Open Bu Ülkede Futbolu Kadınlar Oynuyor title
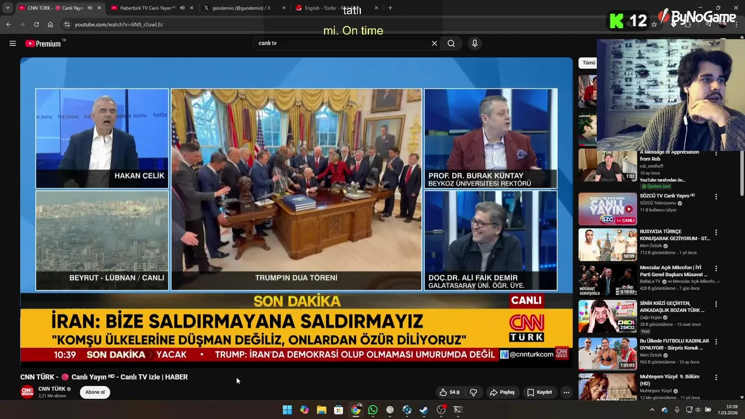Screen dimensions: 745x419 (x=675, y=344)
